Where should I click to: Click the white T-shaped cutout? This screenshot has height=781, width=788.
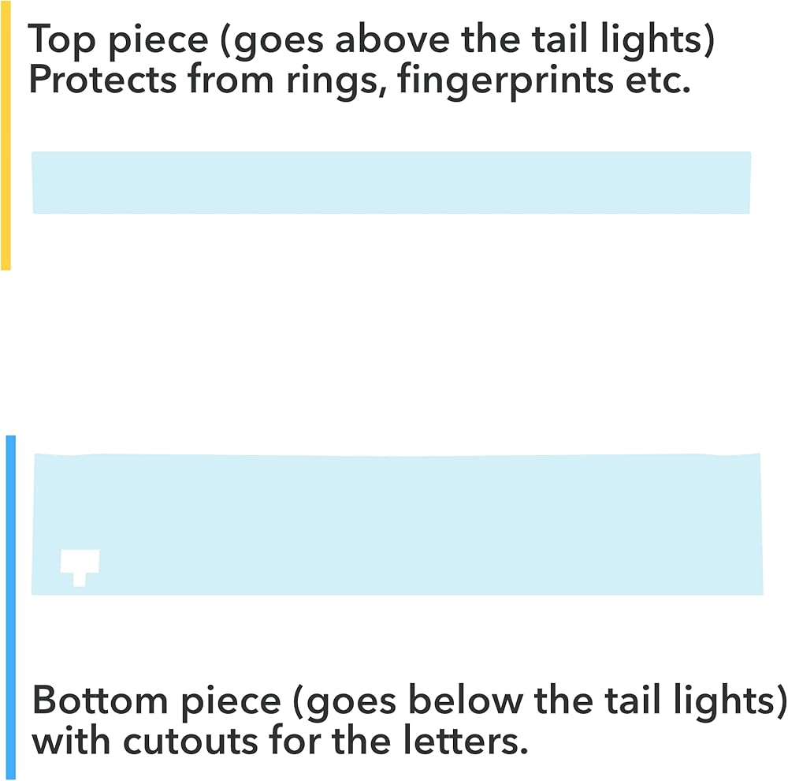pyautogui.click(x=80, y=562)
